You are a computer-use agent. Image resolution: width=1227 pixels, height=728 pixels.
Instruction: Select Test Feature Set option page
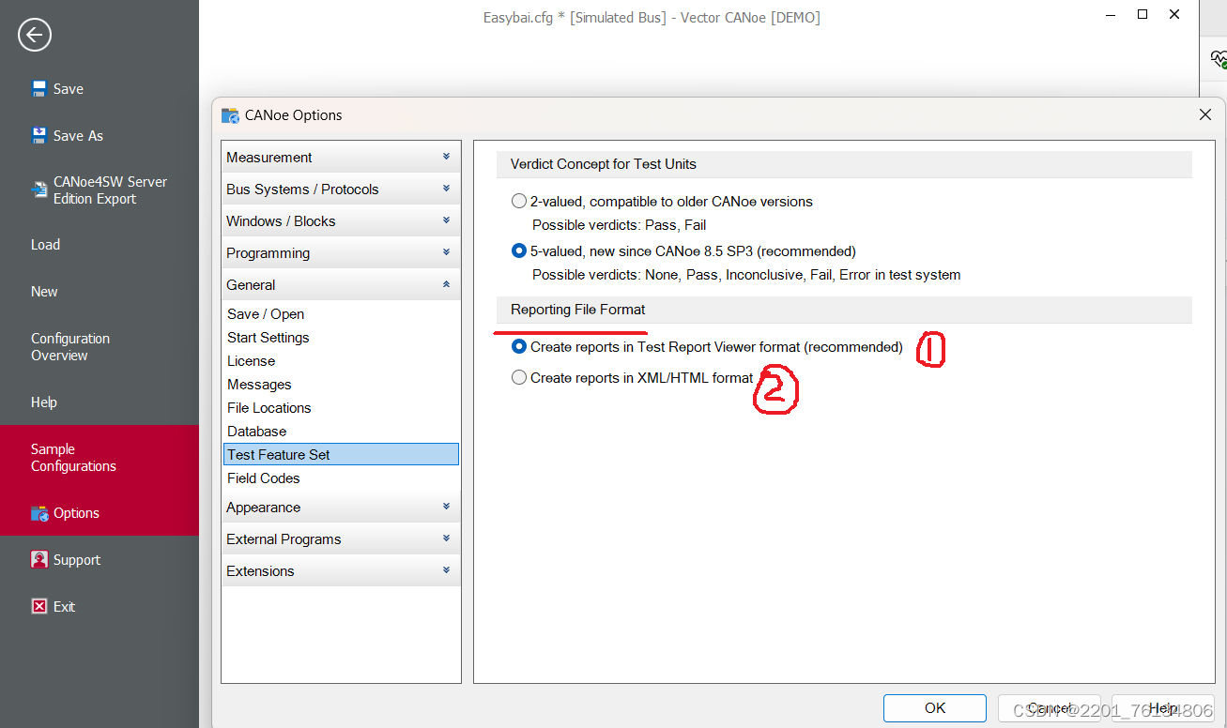341,455
